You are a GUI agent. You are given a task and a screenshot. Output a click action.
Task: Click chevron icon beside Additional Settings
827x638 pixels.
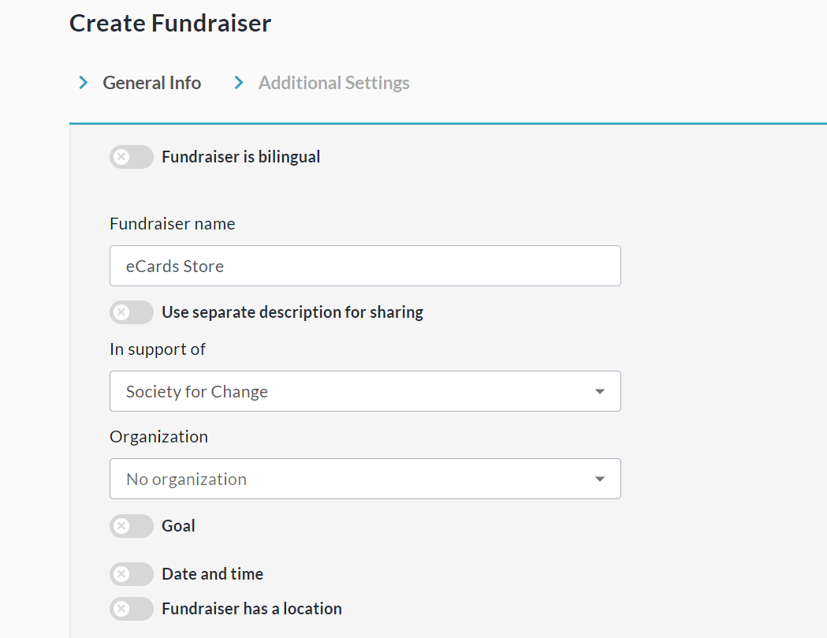(x=239, y=83)
